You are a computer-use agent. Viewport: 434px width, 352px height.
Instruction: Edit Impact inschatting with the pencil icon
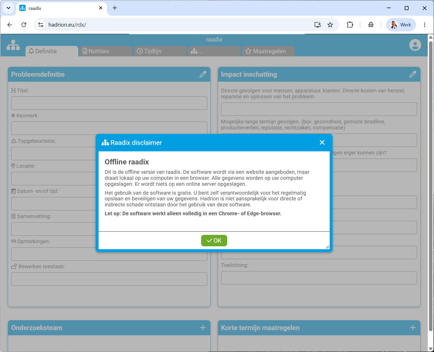pos(413,74)
